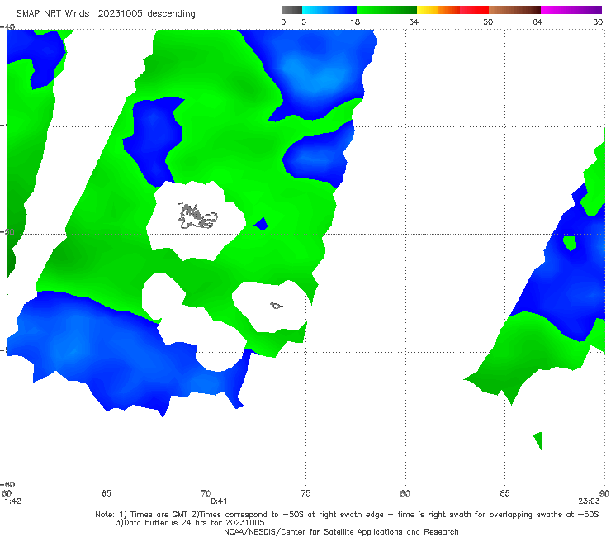611x537 pixels.
Task: Pick the yellow-orange segment of the color bar
Action: click(x=438, y=10)
